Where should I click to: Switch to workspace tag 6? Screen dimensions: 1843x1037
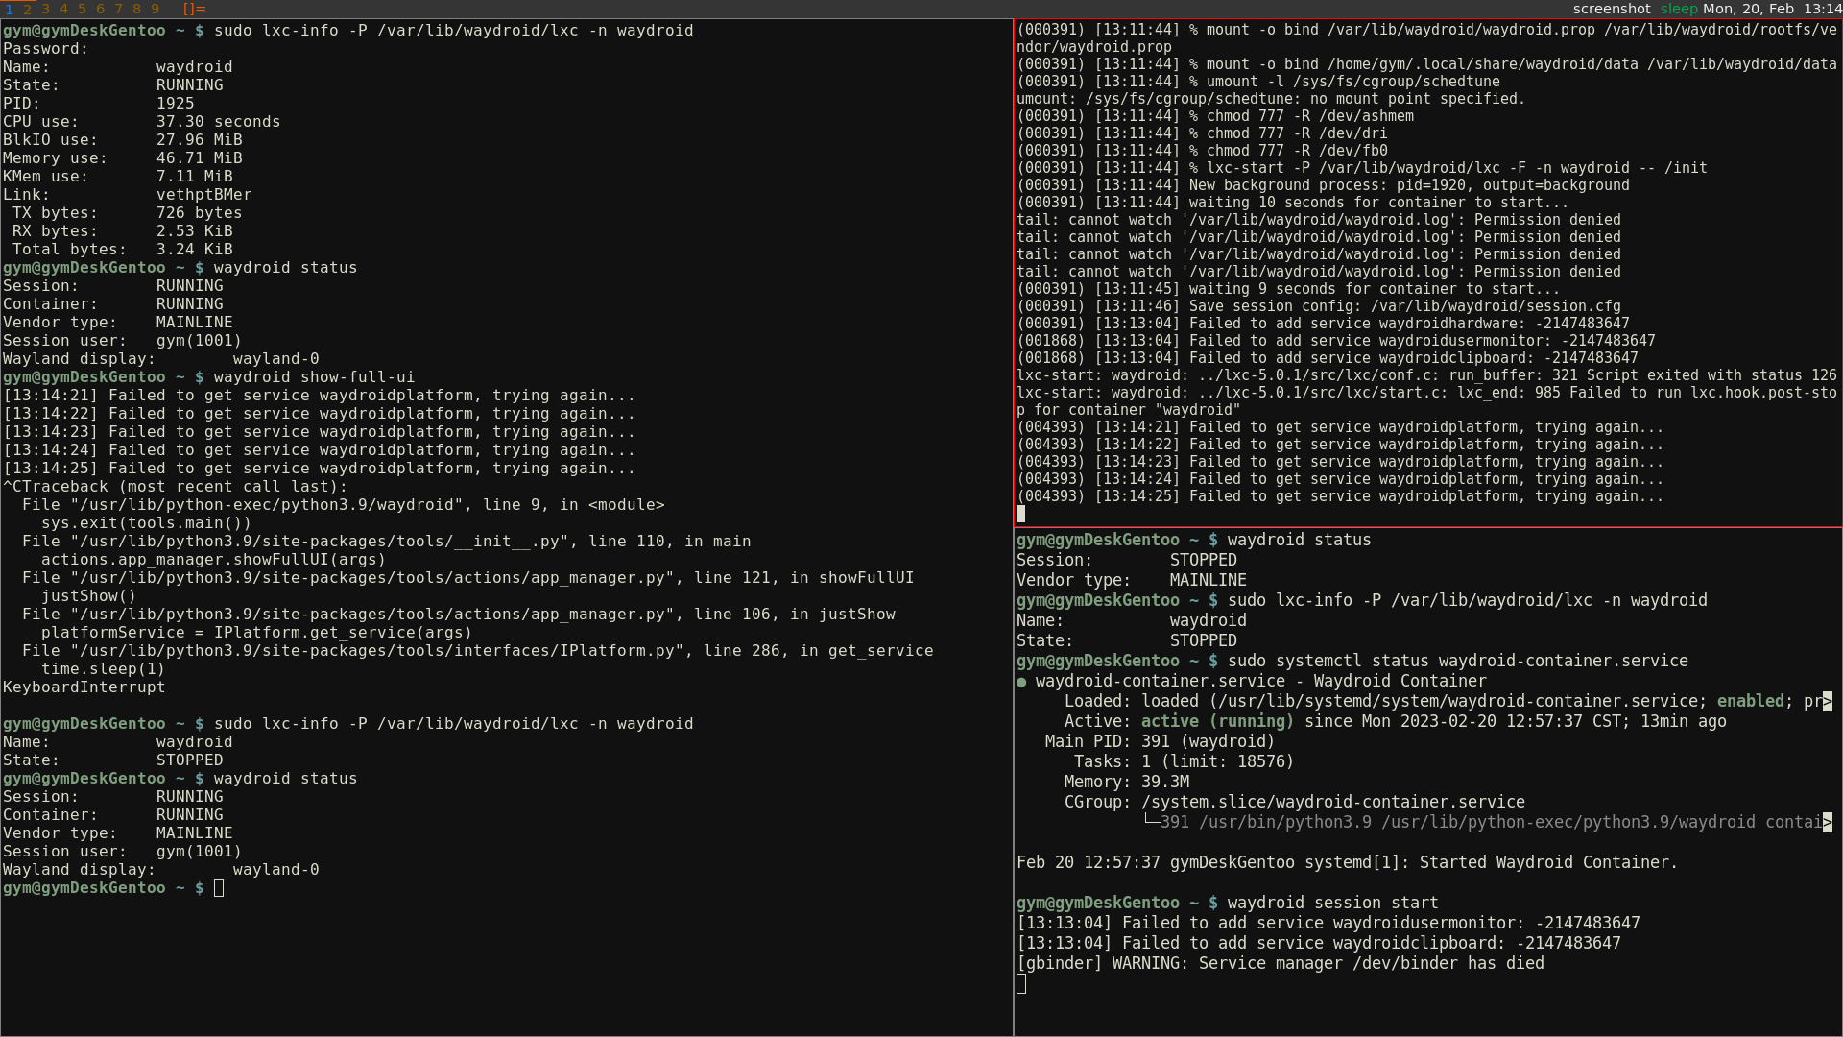pos(100,9)
